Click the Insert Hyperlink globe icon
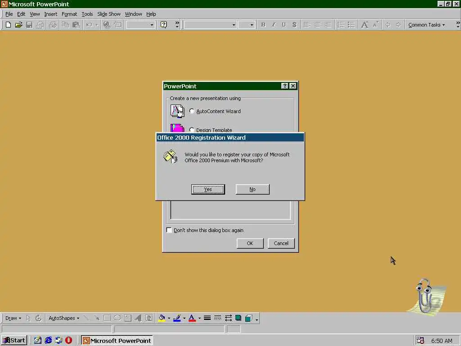The image size is (461, 346). point(107,25)
